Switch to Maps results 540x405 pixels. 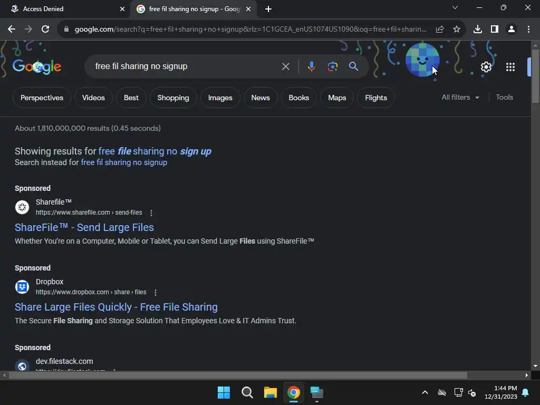point(337,98)
